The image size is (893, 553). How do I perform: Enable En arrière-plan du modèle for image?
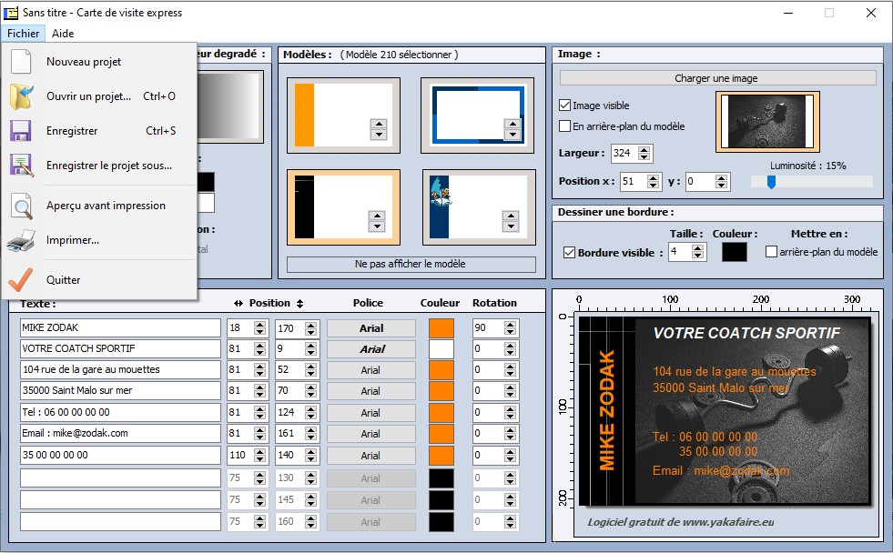pyautogui.click(x=565, y=126)
